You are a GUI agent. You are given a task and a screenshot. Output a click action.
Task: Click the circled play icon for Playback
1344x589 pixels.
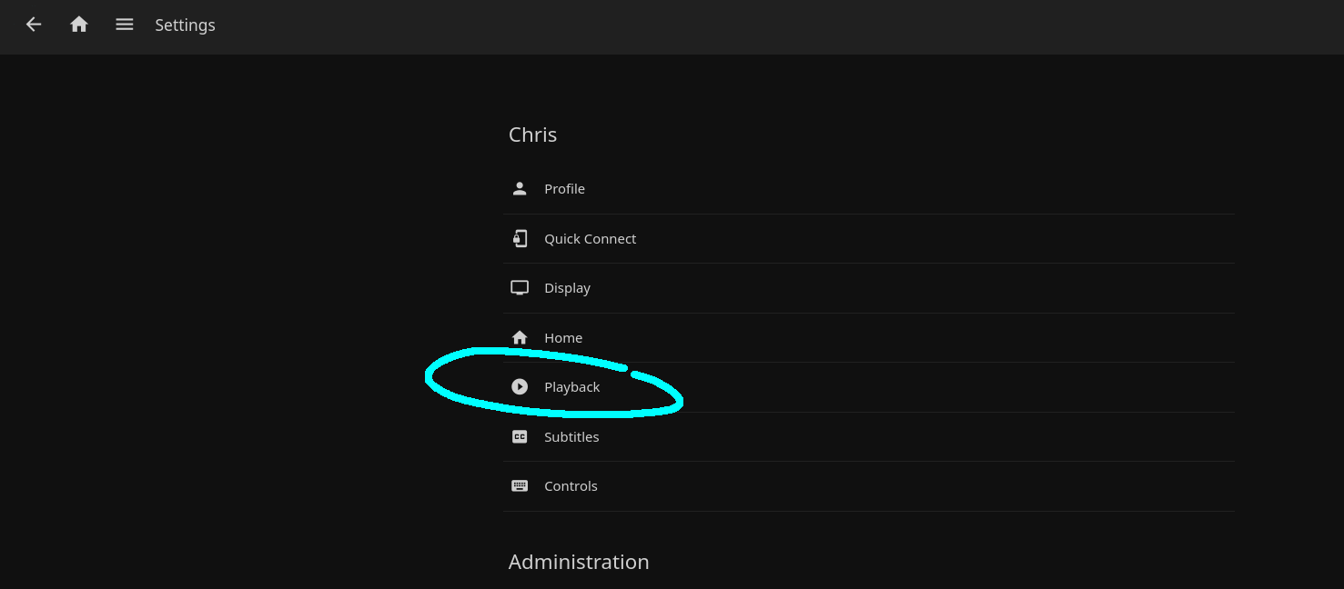[x=520, y=387]
